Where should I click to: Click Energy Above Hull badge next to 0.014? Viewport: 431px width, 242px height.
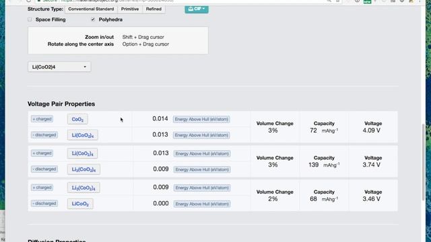pyautogui.click(x=201, y=120)
